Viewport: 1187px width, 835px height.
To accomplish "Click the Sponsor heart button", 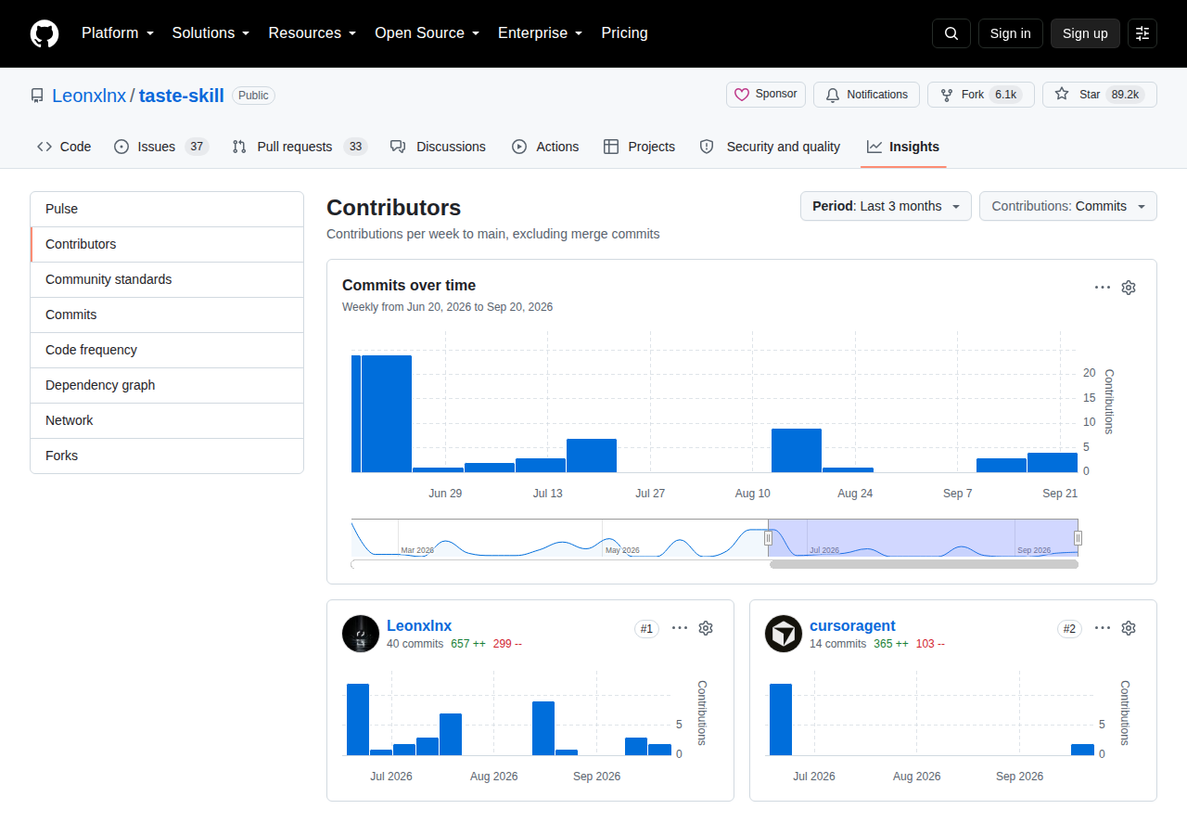I will (766, 95).
